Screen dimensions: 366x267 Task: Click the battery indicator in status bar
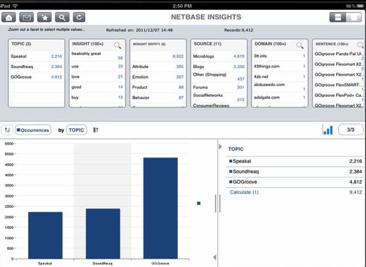pyautogui.click(x=360, y=6)
